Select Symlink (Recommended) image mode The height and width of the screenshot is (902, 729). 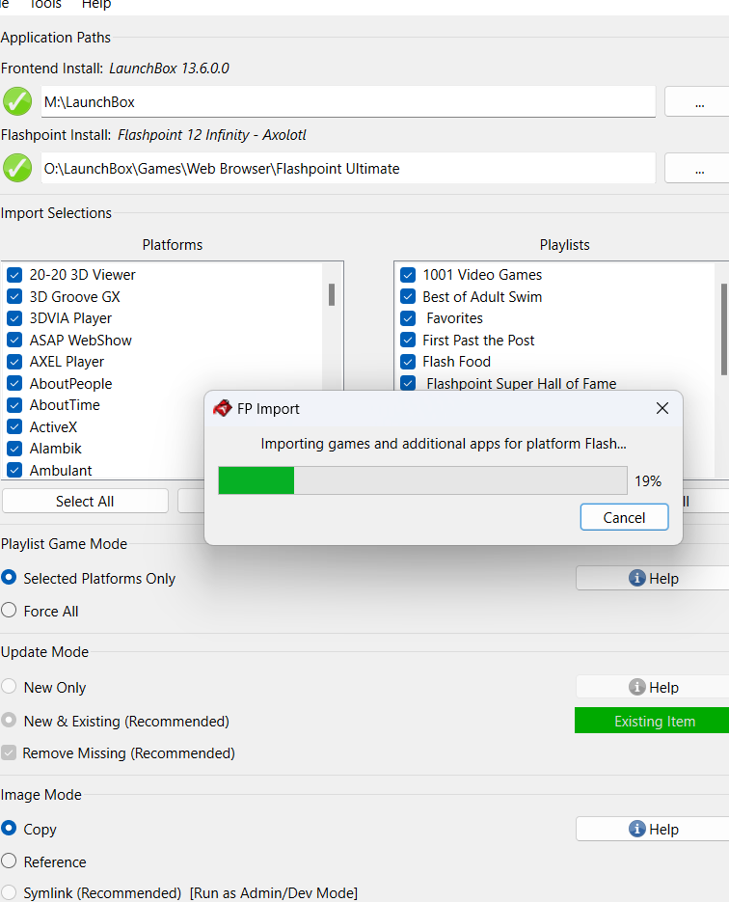pos(9,892)
